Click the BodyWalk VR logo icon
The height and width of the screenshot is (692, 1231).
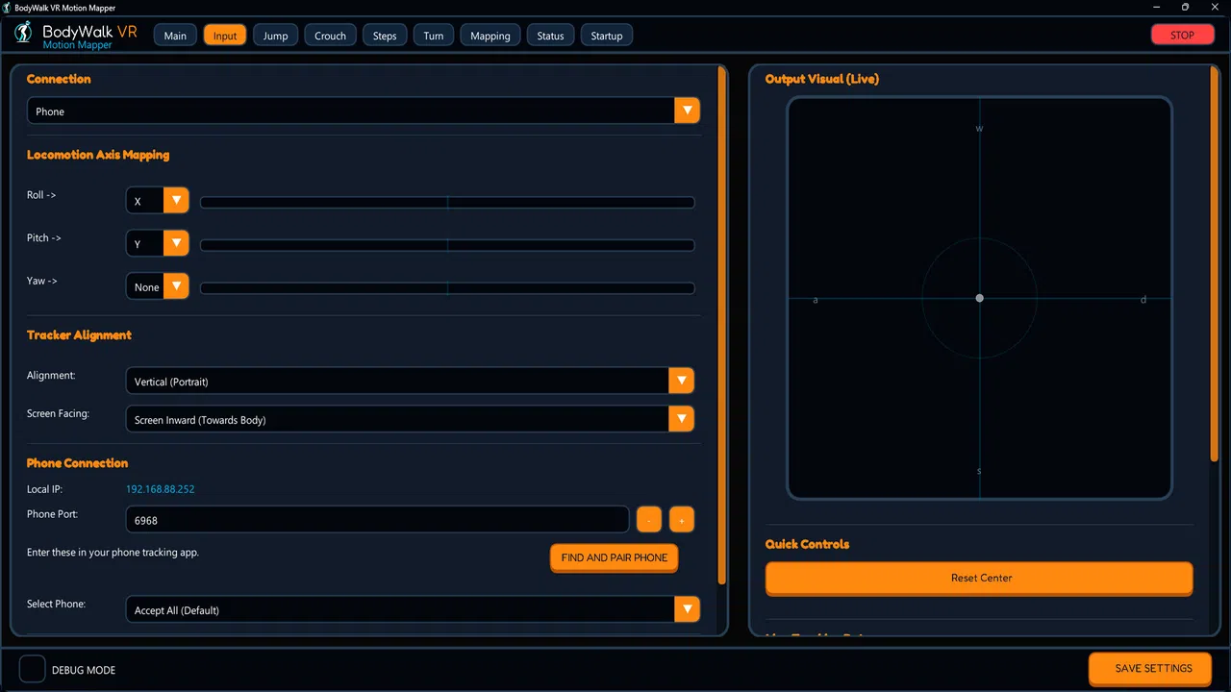pos(23,34)
